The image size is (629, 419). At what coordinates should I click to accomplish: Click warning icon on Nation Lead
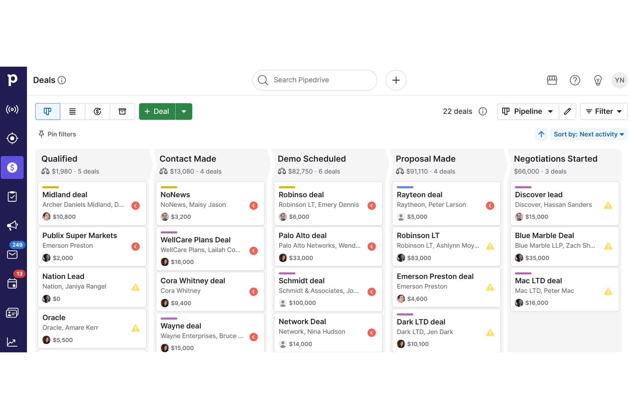[x=136, y=287]
